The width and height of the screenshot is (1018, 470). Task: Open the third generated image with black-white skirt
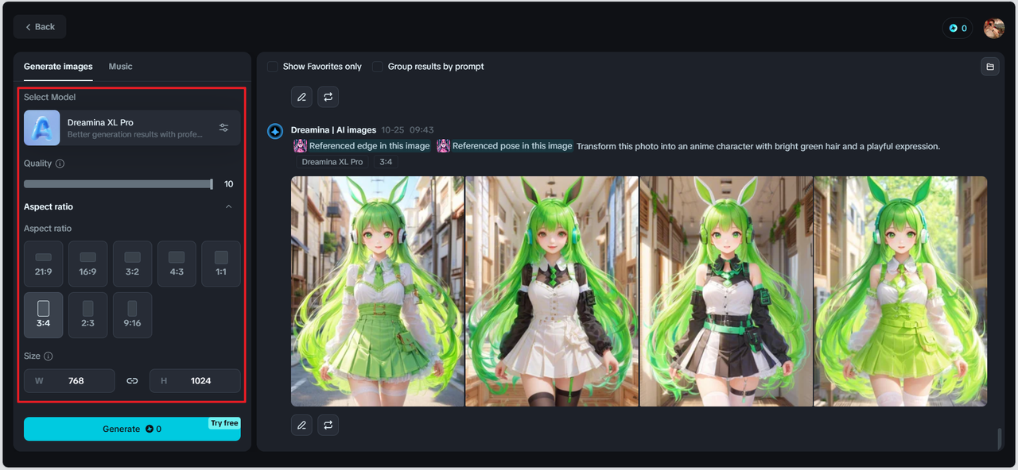pyautogui.click(x=726, y=291)
